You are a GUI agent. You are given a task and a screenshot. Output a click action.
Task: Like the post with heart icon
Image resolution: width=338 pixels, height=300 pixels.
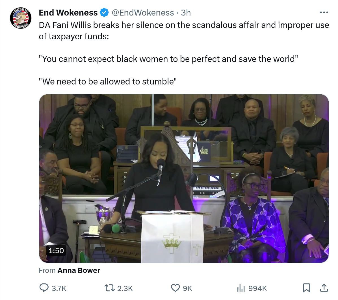(175, 288)
